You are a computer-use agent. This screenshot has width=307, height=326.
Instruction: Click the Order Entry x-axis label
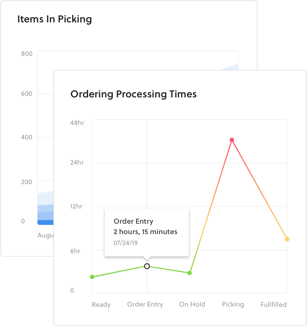[145, 304]
